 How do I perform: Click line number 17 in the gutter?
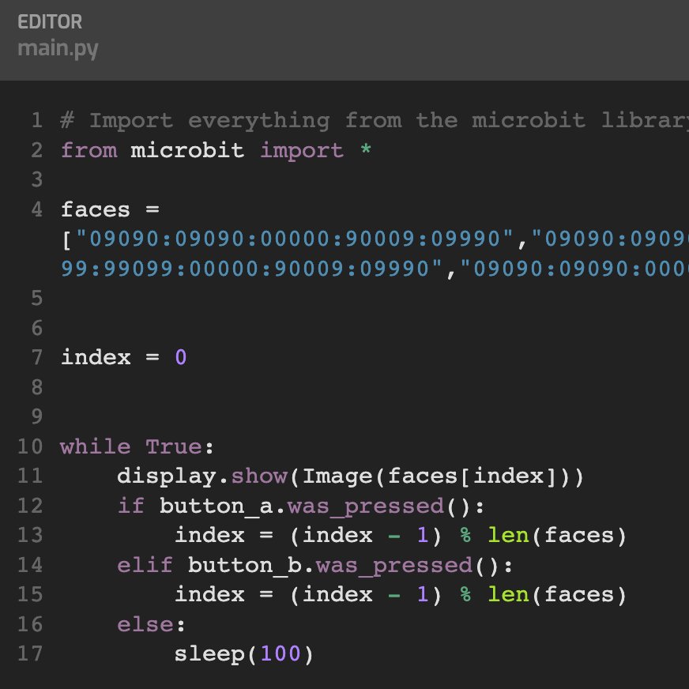pos(30,653)
